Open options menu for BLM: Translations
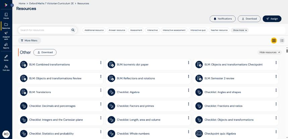This screenshot has width=288, height=139. click(x=101, y=90)
